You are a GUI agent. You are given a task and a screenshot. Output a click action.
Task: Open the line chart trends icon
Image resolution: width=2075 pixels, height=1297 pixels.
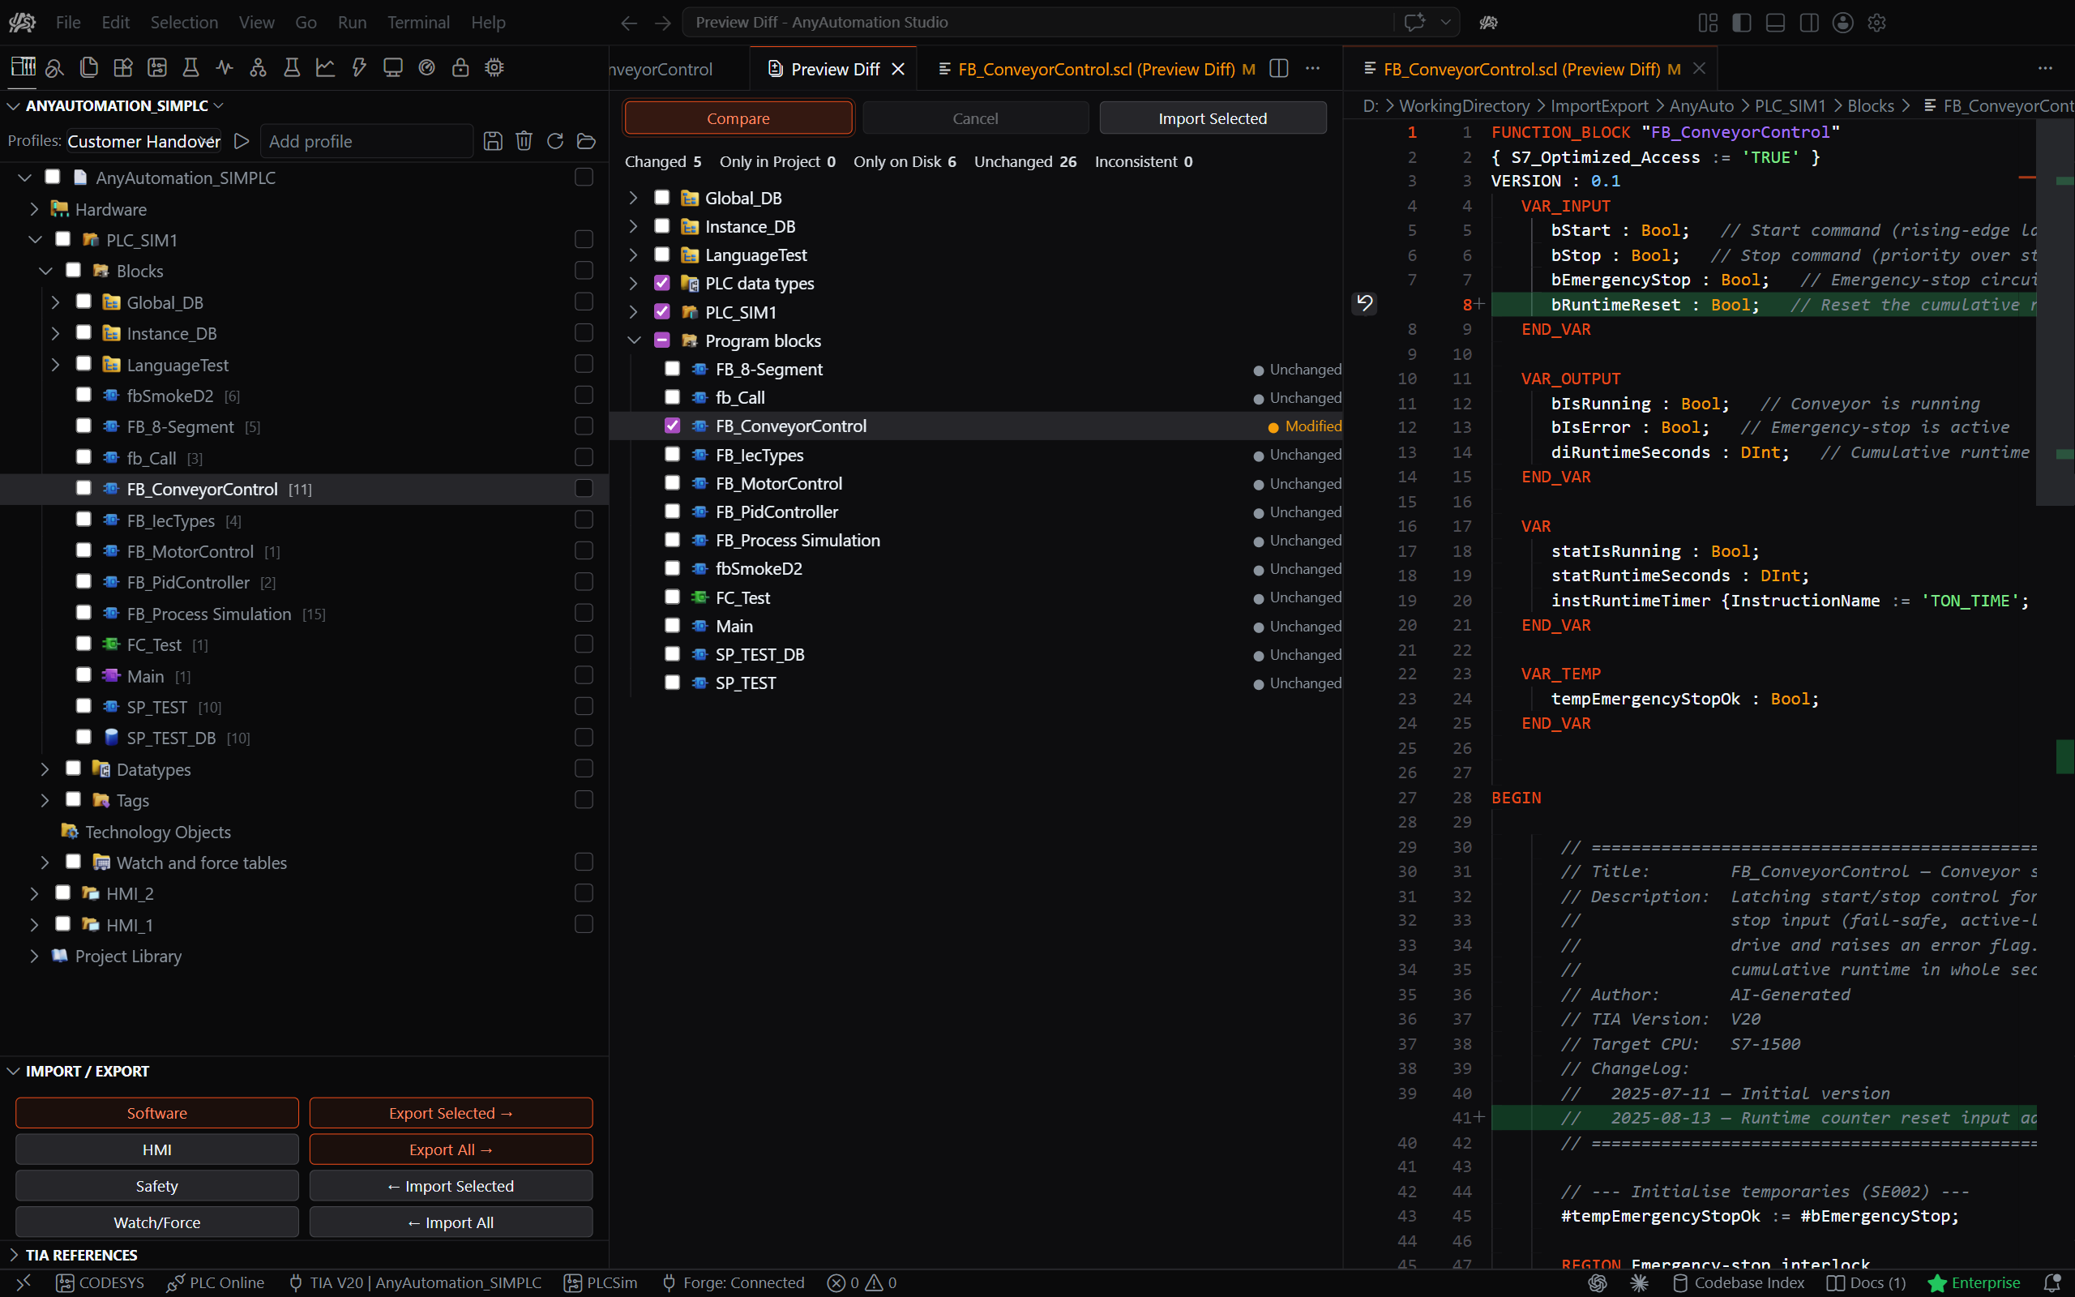pos(326,68)
